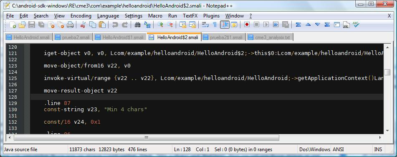Viewport: 397px width, 157px height.
Task: Click the INS status bar indicator
Action: point(378,150)
